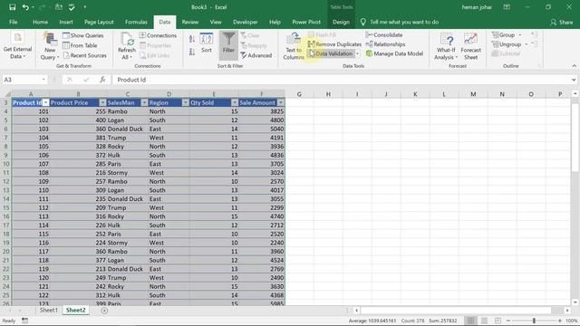This screenshot has height=326, width=580.
Task: Open What-If Analysis menu
Action: coord(446,46)
